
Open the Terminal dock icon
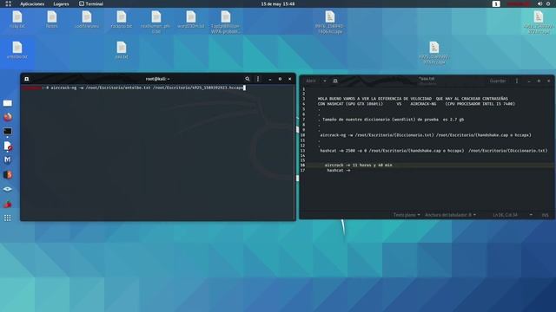point(8,132)
